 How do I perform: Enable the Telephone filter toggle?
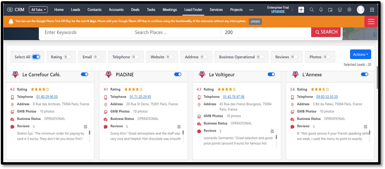pyautogui.click(x=135, y=57)
